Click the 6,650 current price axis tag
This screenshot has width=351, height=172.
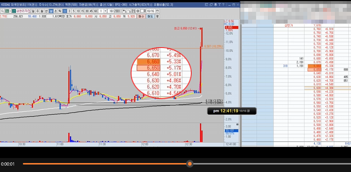pos(231,28)
